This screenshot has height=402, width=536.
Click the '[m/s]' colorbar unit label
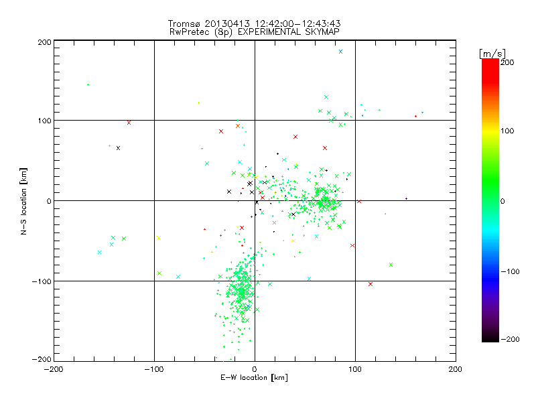coord(492,54)
